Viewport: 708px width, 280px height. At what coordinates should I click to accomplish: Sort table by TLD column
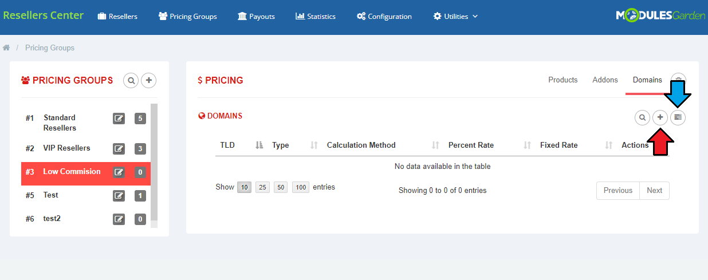pyautogui.click(x=241, y=145)
